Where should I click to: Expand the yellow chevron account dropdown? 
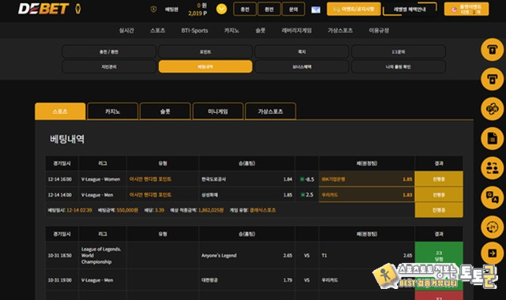(x=221, y=9)
